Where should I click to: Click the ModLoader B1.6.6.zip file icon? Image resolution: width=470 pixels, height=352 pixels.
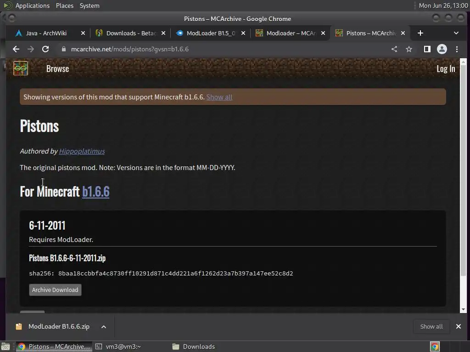point(19,326)
